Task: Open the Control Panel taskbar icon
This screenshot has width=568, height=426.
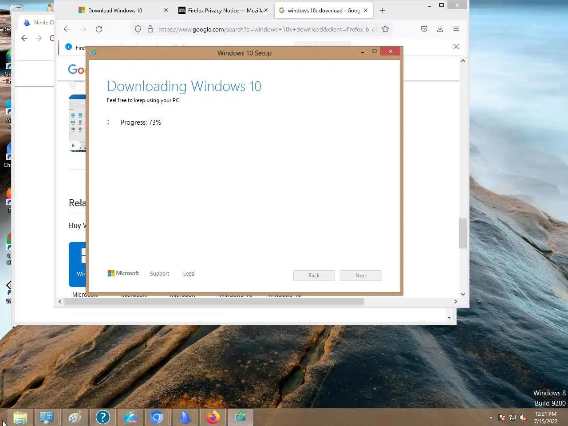Action: [x=47, y=417]
